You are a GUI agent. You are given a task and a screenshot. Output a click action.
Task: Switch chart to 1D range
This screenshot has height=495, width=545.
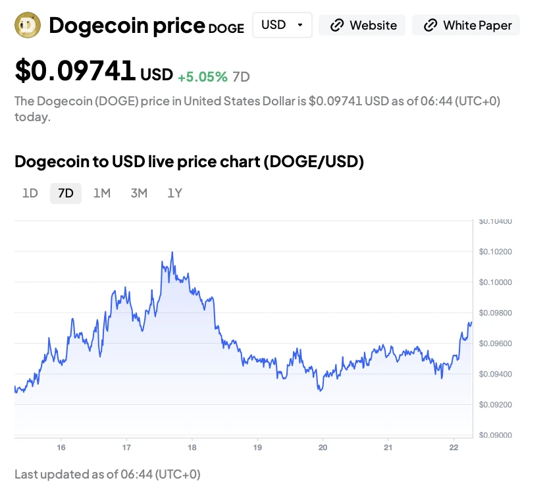point(30,193)
